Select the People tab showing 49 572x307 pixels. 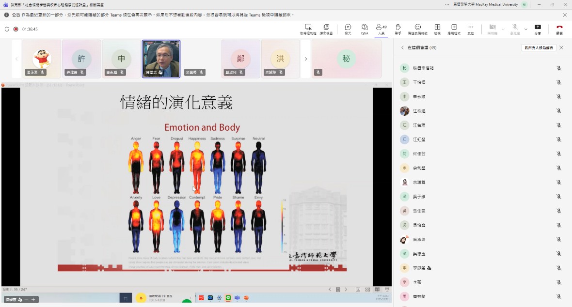pyautogui.click(x=381, y=28)
